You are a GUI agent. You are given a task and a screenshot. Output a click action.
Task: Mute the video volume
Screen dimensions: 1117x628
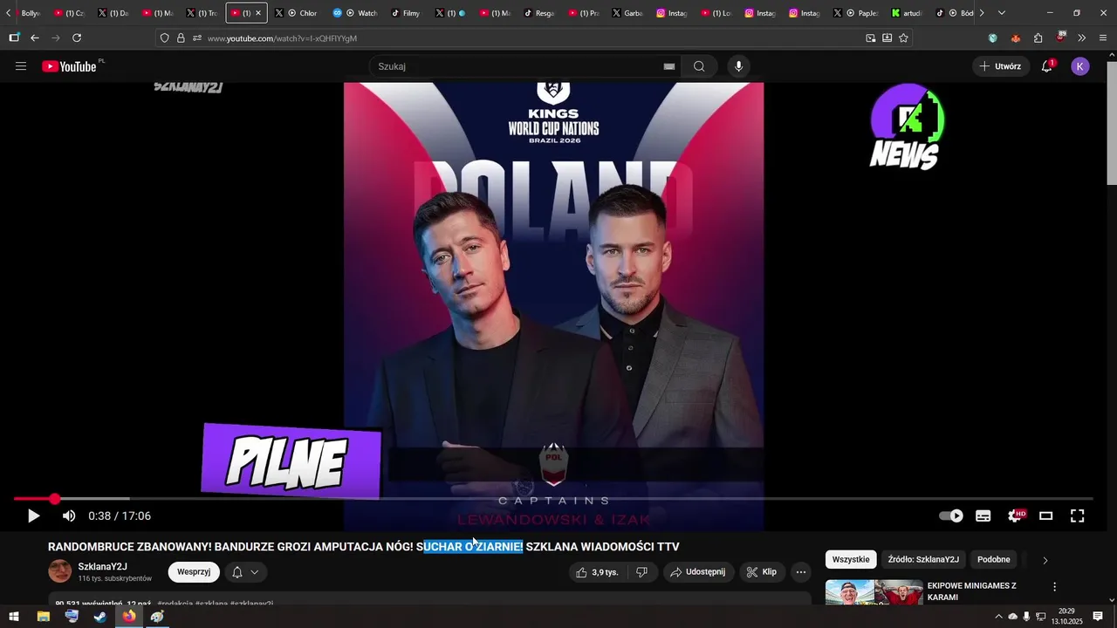[69, 516]
